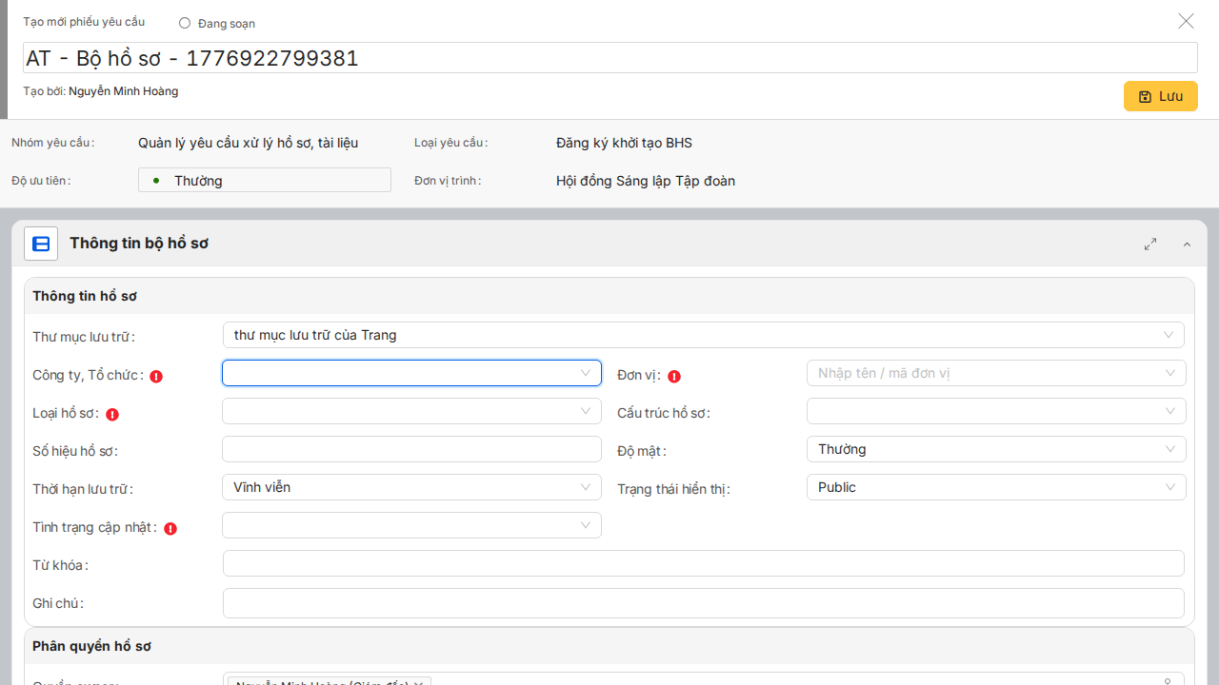This screenshot has width=1219, height=685.
Task: Click the Từ khóa input field
Action: (x=703, y=563)
